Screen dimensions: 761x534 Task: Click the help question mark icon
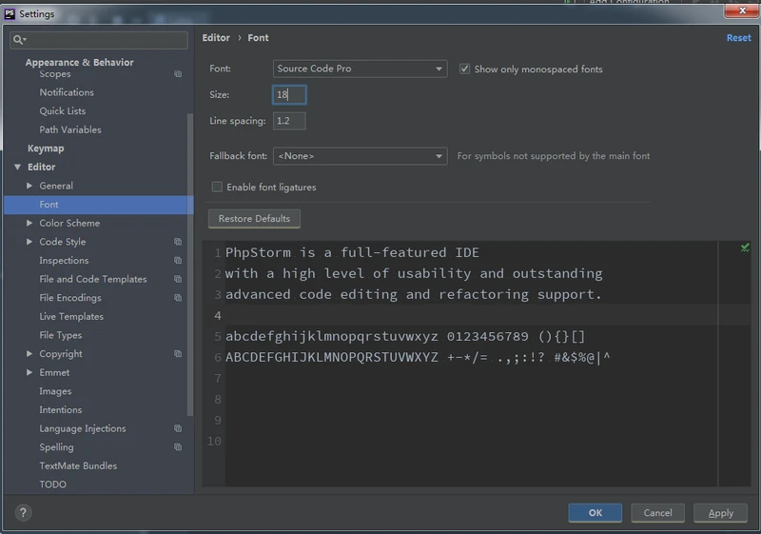coord(24,512)
